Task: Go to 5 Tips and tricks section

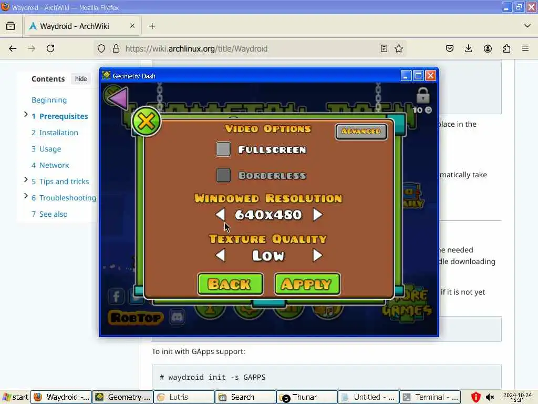Action: 60,181
